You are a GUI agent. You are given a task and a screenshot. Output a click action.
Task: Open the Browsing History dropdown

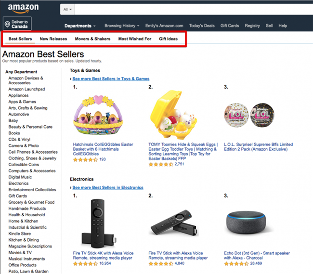(122, 26)
